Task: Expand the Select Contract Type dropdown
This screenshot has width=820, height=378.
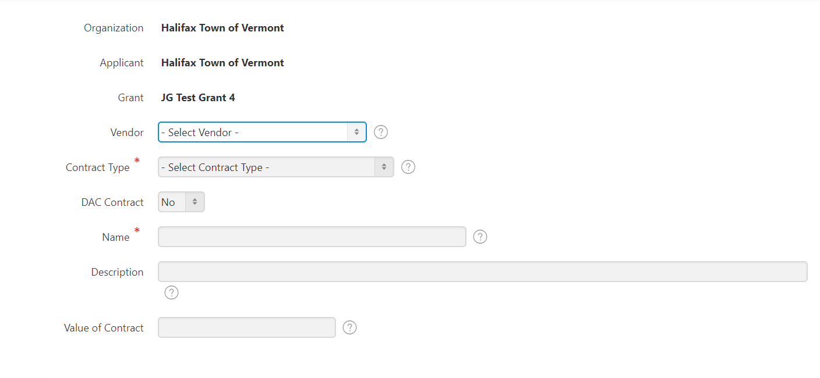Action: pyautogui.click(x=275, y=167)
